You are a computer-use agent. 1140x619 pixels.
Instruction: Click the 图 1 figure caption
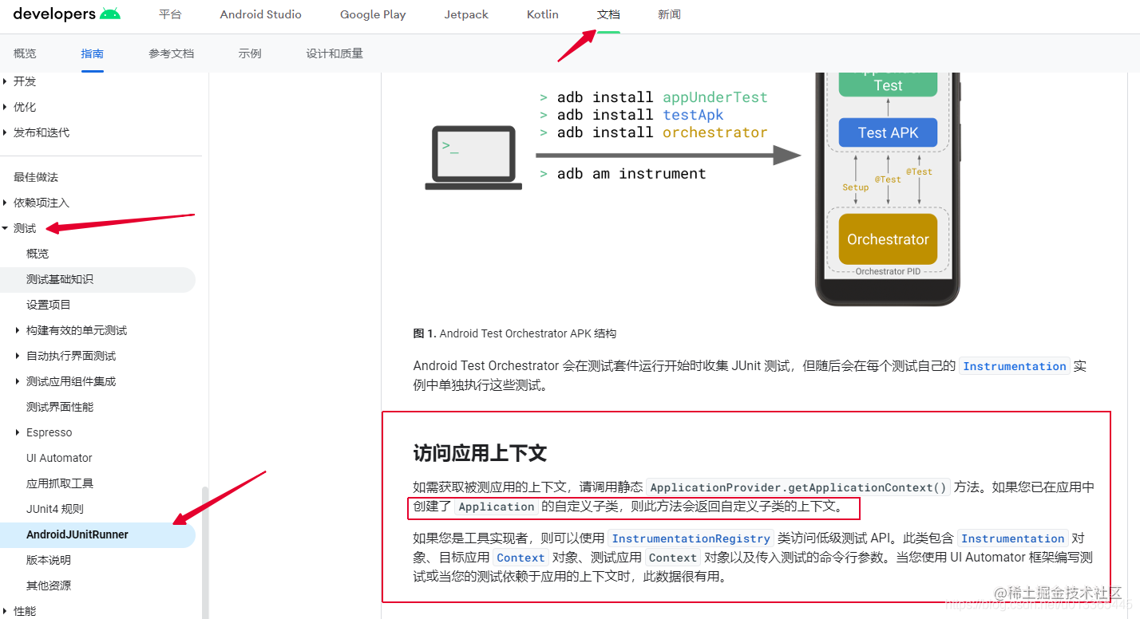pyautogui.click(x=515, y=333)
